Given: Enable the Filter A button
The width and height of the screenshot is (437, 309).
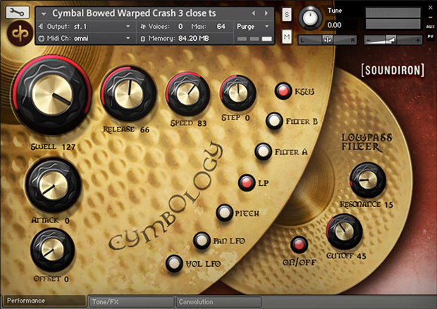Looking at the screenshot, I should click(263, 151).
